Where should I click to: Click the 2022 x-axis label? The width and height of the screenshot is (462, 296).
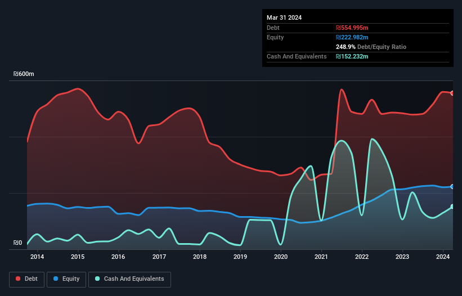[362, 257]
